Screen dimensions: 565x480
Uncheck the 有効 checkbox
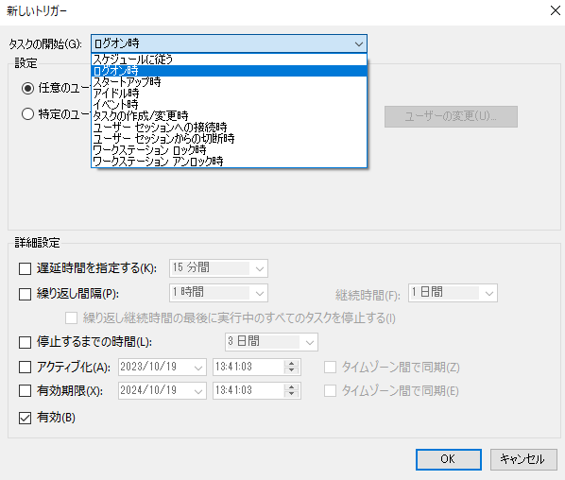click(25, 418)
